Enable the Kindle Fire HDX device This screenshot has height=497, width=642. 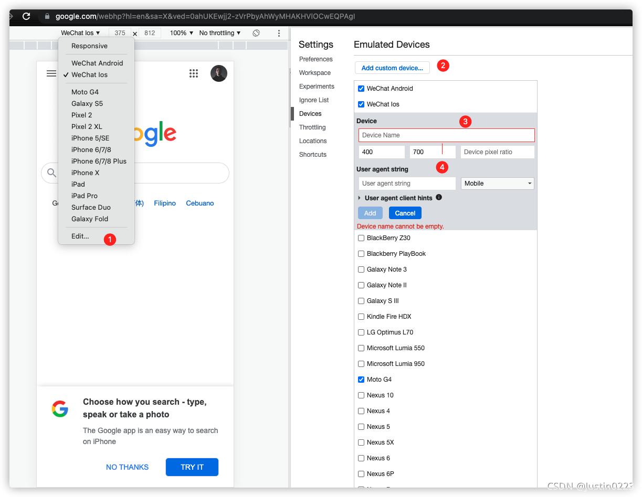tap(361, 317)
